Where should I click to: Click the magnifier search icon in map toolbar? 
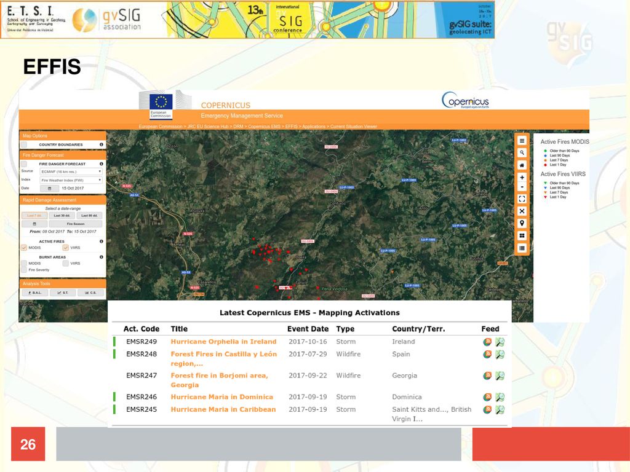[x=522, y=153]
